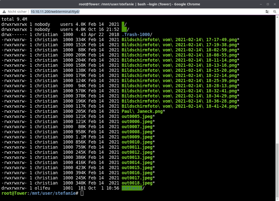Click the out0005.jpeg file name
This screenshot has height=201, width=279.
tap(138, 116)
